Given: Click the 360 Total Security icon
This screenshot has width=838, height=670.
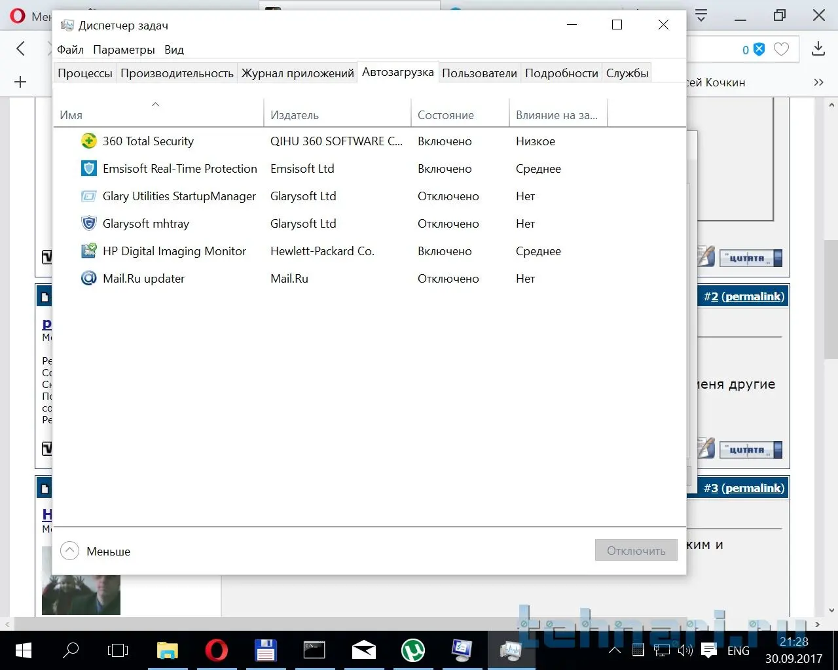Looking at the screenshot, I should pos(88,141).
